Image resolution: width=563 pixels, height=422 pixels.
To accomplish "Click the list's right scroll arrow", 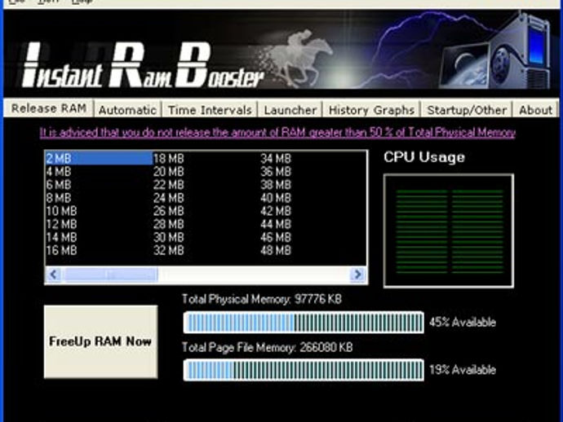I will (357, 275).
